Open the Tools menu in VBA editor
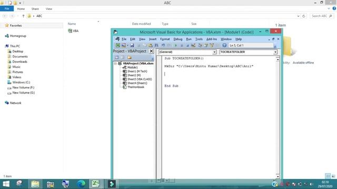 coord(199,39)
